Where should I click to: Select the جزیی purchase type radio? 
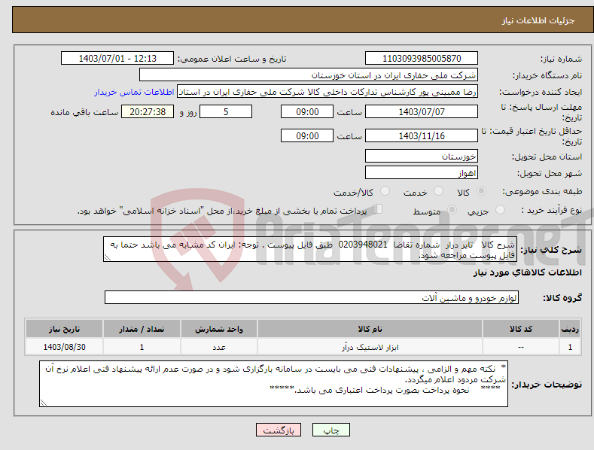pyautogui.click(x=500, y=209)
